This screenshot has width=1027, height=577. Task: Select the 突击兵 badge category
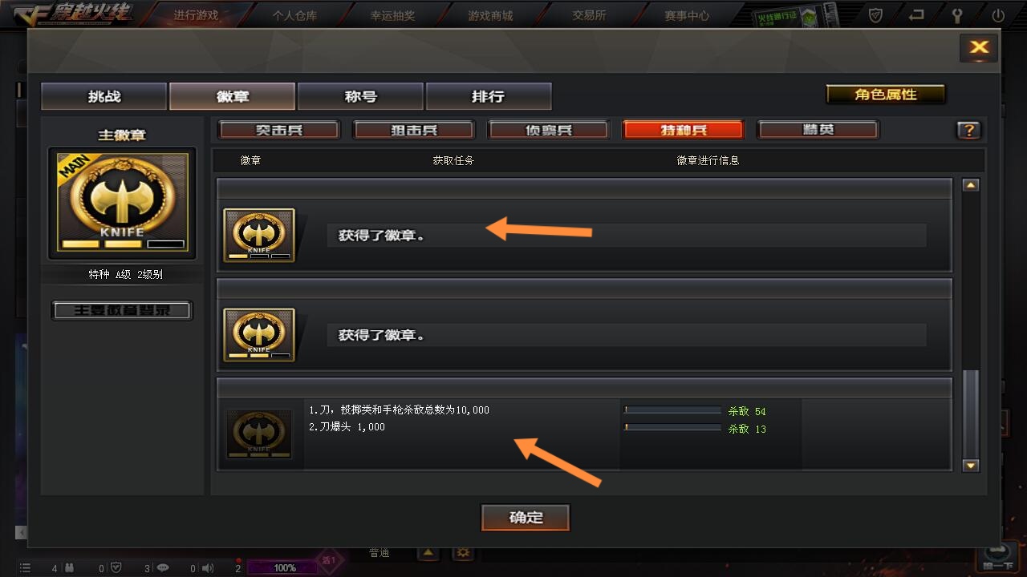click(x=279, y=130)
